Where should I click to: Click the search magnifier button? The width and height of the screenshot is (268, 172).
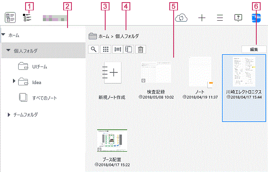click(x=94, y=49)
